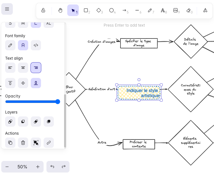214x177 pixels.
Task: Toggle the canvas lock tool
Action: [43, 11]
